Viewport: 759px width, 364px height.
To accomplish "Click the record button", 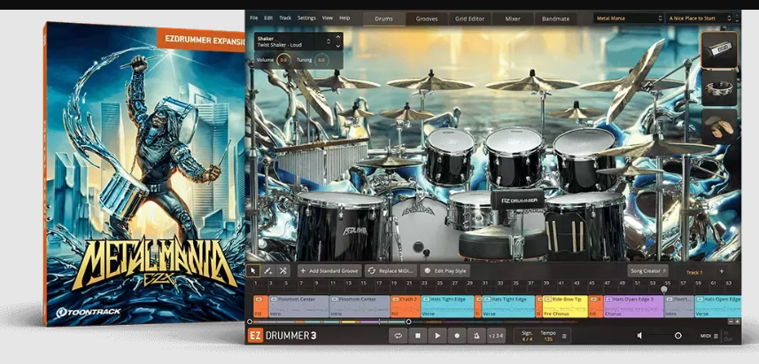I will click(x=457, y=336).
